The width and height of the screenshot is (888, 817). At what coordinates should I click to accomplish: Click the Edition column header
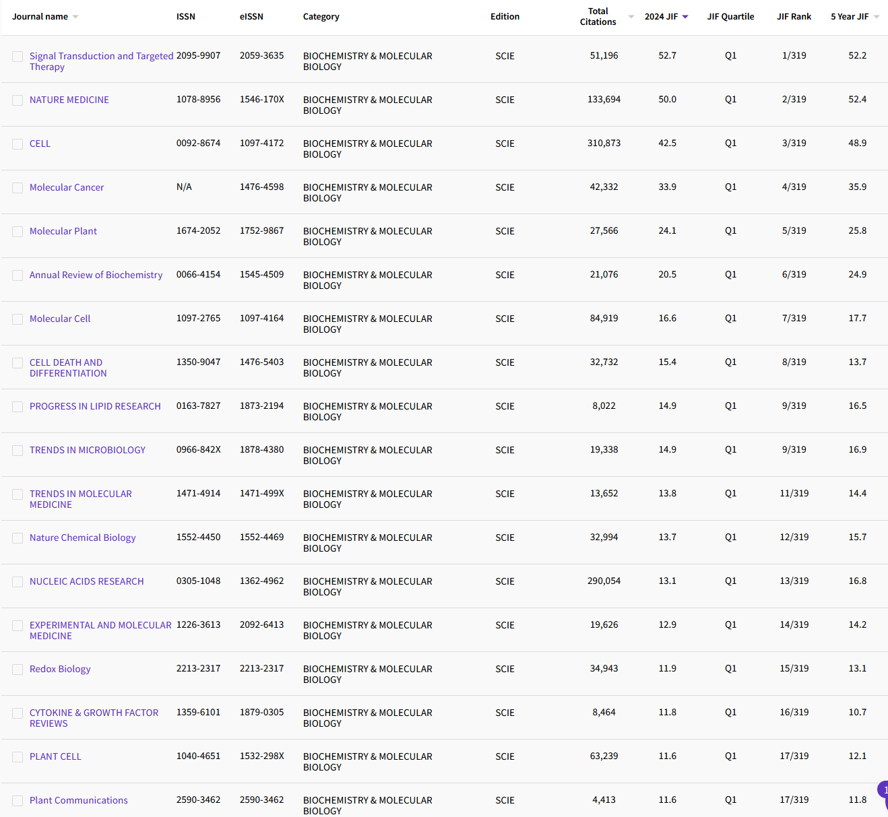click(x=505, y=16)
